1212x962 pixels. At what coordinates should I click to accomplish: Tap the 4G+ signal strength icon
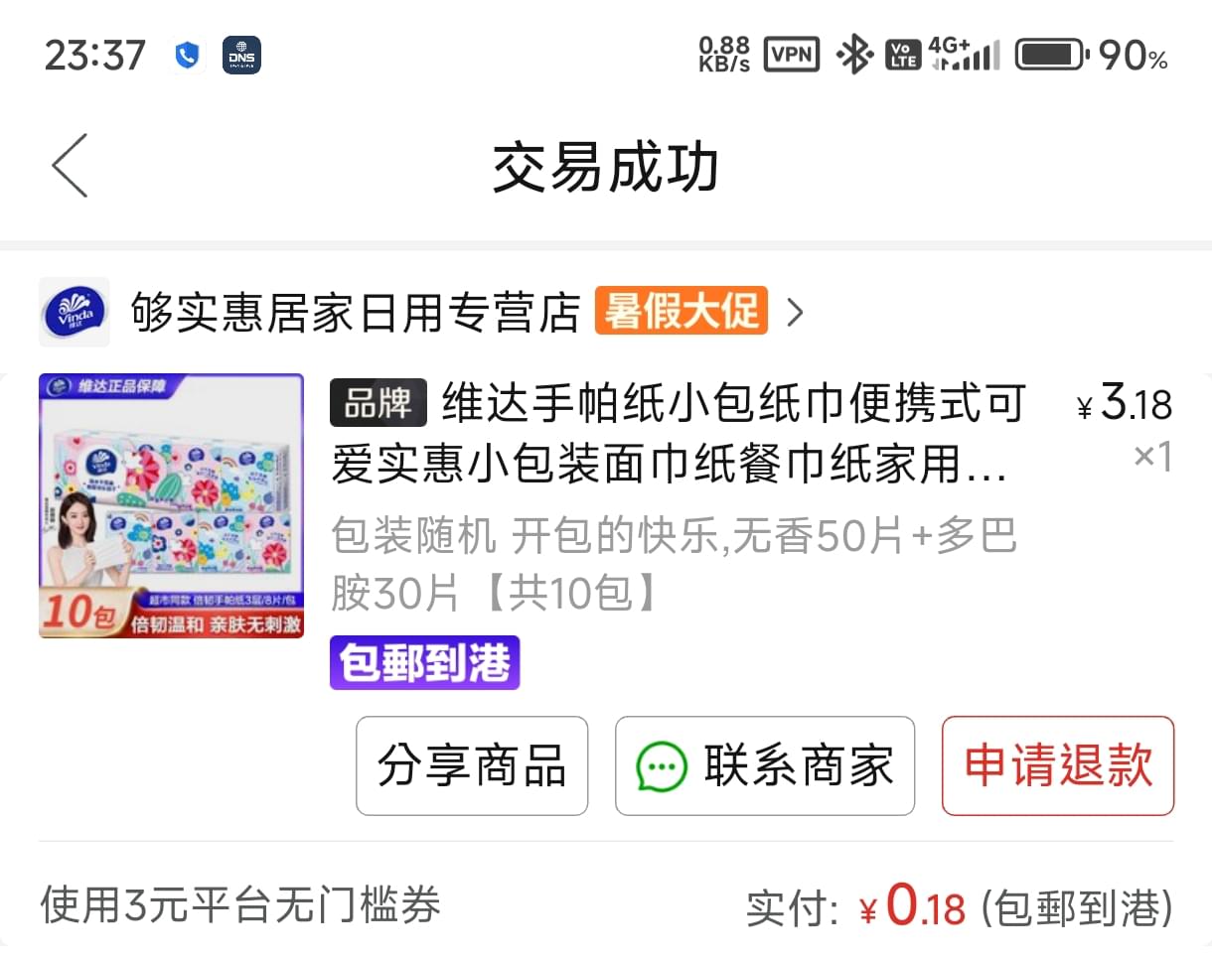[964, 55]
